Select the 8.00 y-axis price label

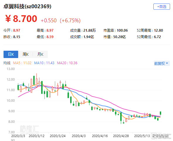click(x=11, y=122)
